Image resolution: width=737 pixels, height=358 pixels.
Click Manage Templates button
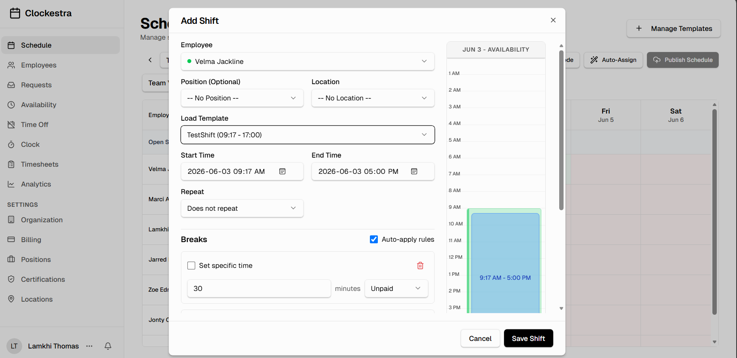[673, 29]
